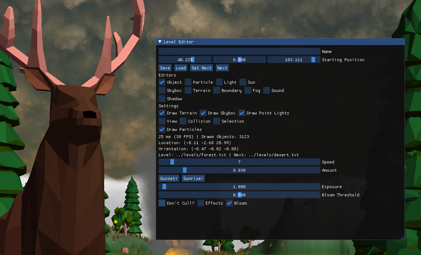The image size is (421, 255).
Task: Disable the Object editor checkbox
Action: [162, 82]
